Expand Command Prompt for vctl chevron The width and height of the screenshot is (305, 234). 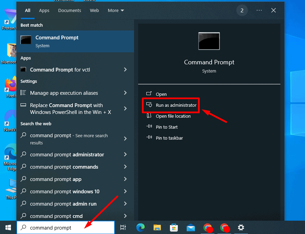(x=125, y=69)
